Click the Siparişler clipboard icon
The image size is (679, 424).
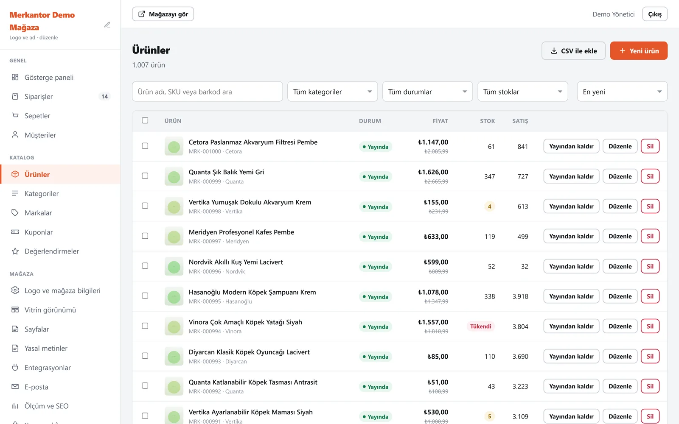15,96
